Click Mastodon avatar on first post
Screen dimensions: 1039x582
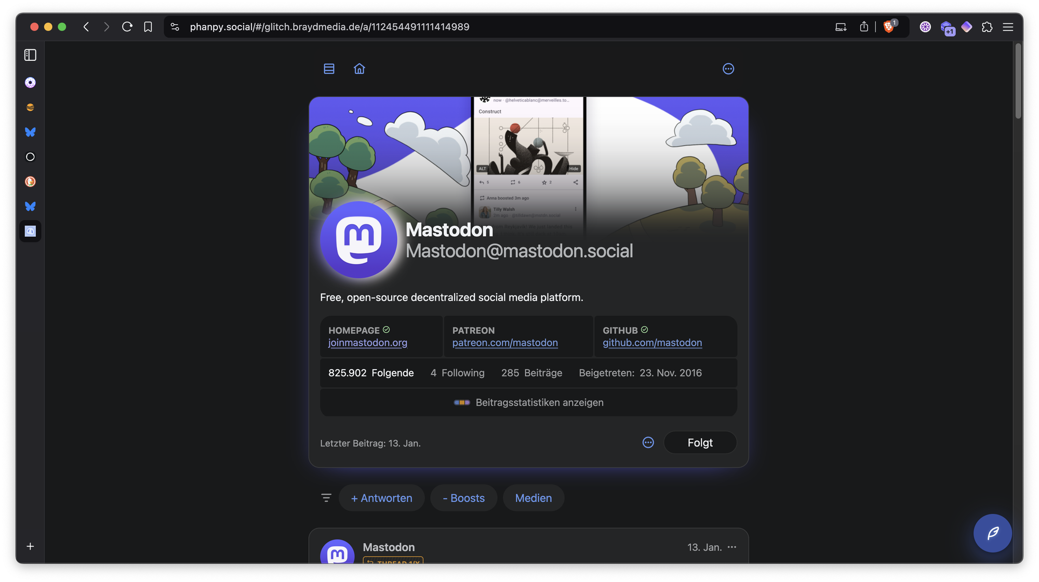(337, 552)
